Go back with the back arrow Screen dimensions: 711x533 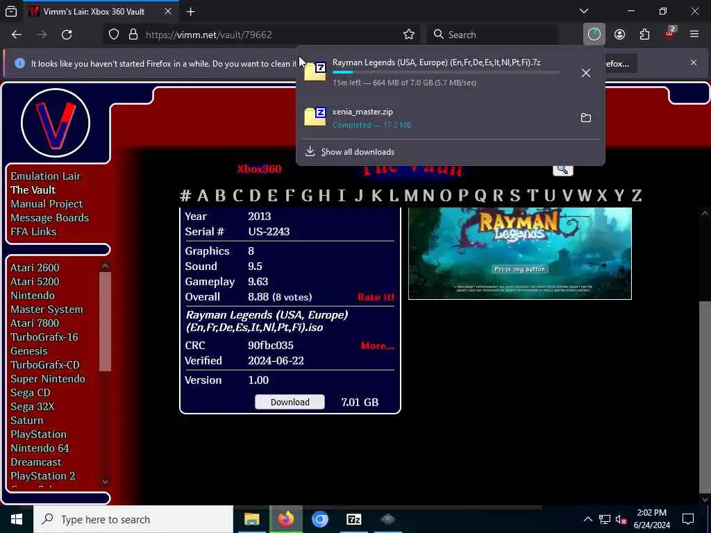tap(17, 35)
